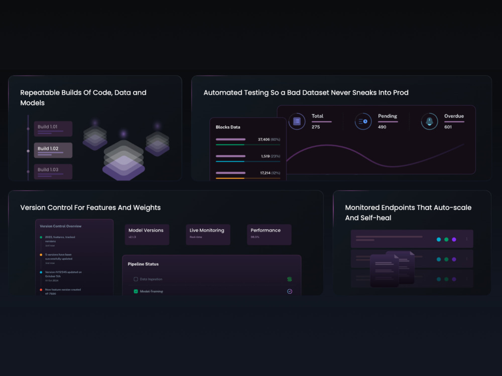Click the blue dot for Version #V12345
The height and width of the screenshot is (376, 502).
pos(41,272)
